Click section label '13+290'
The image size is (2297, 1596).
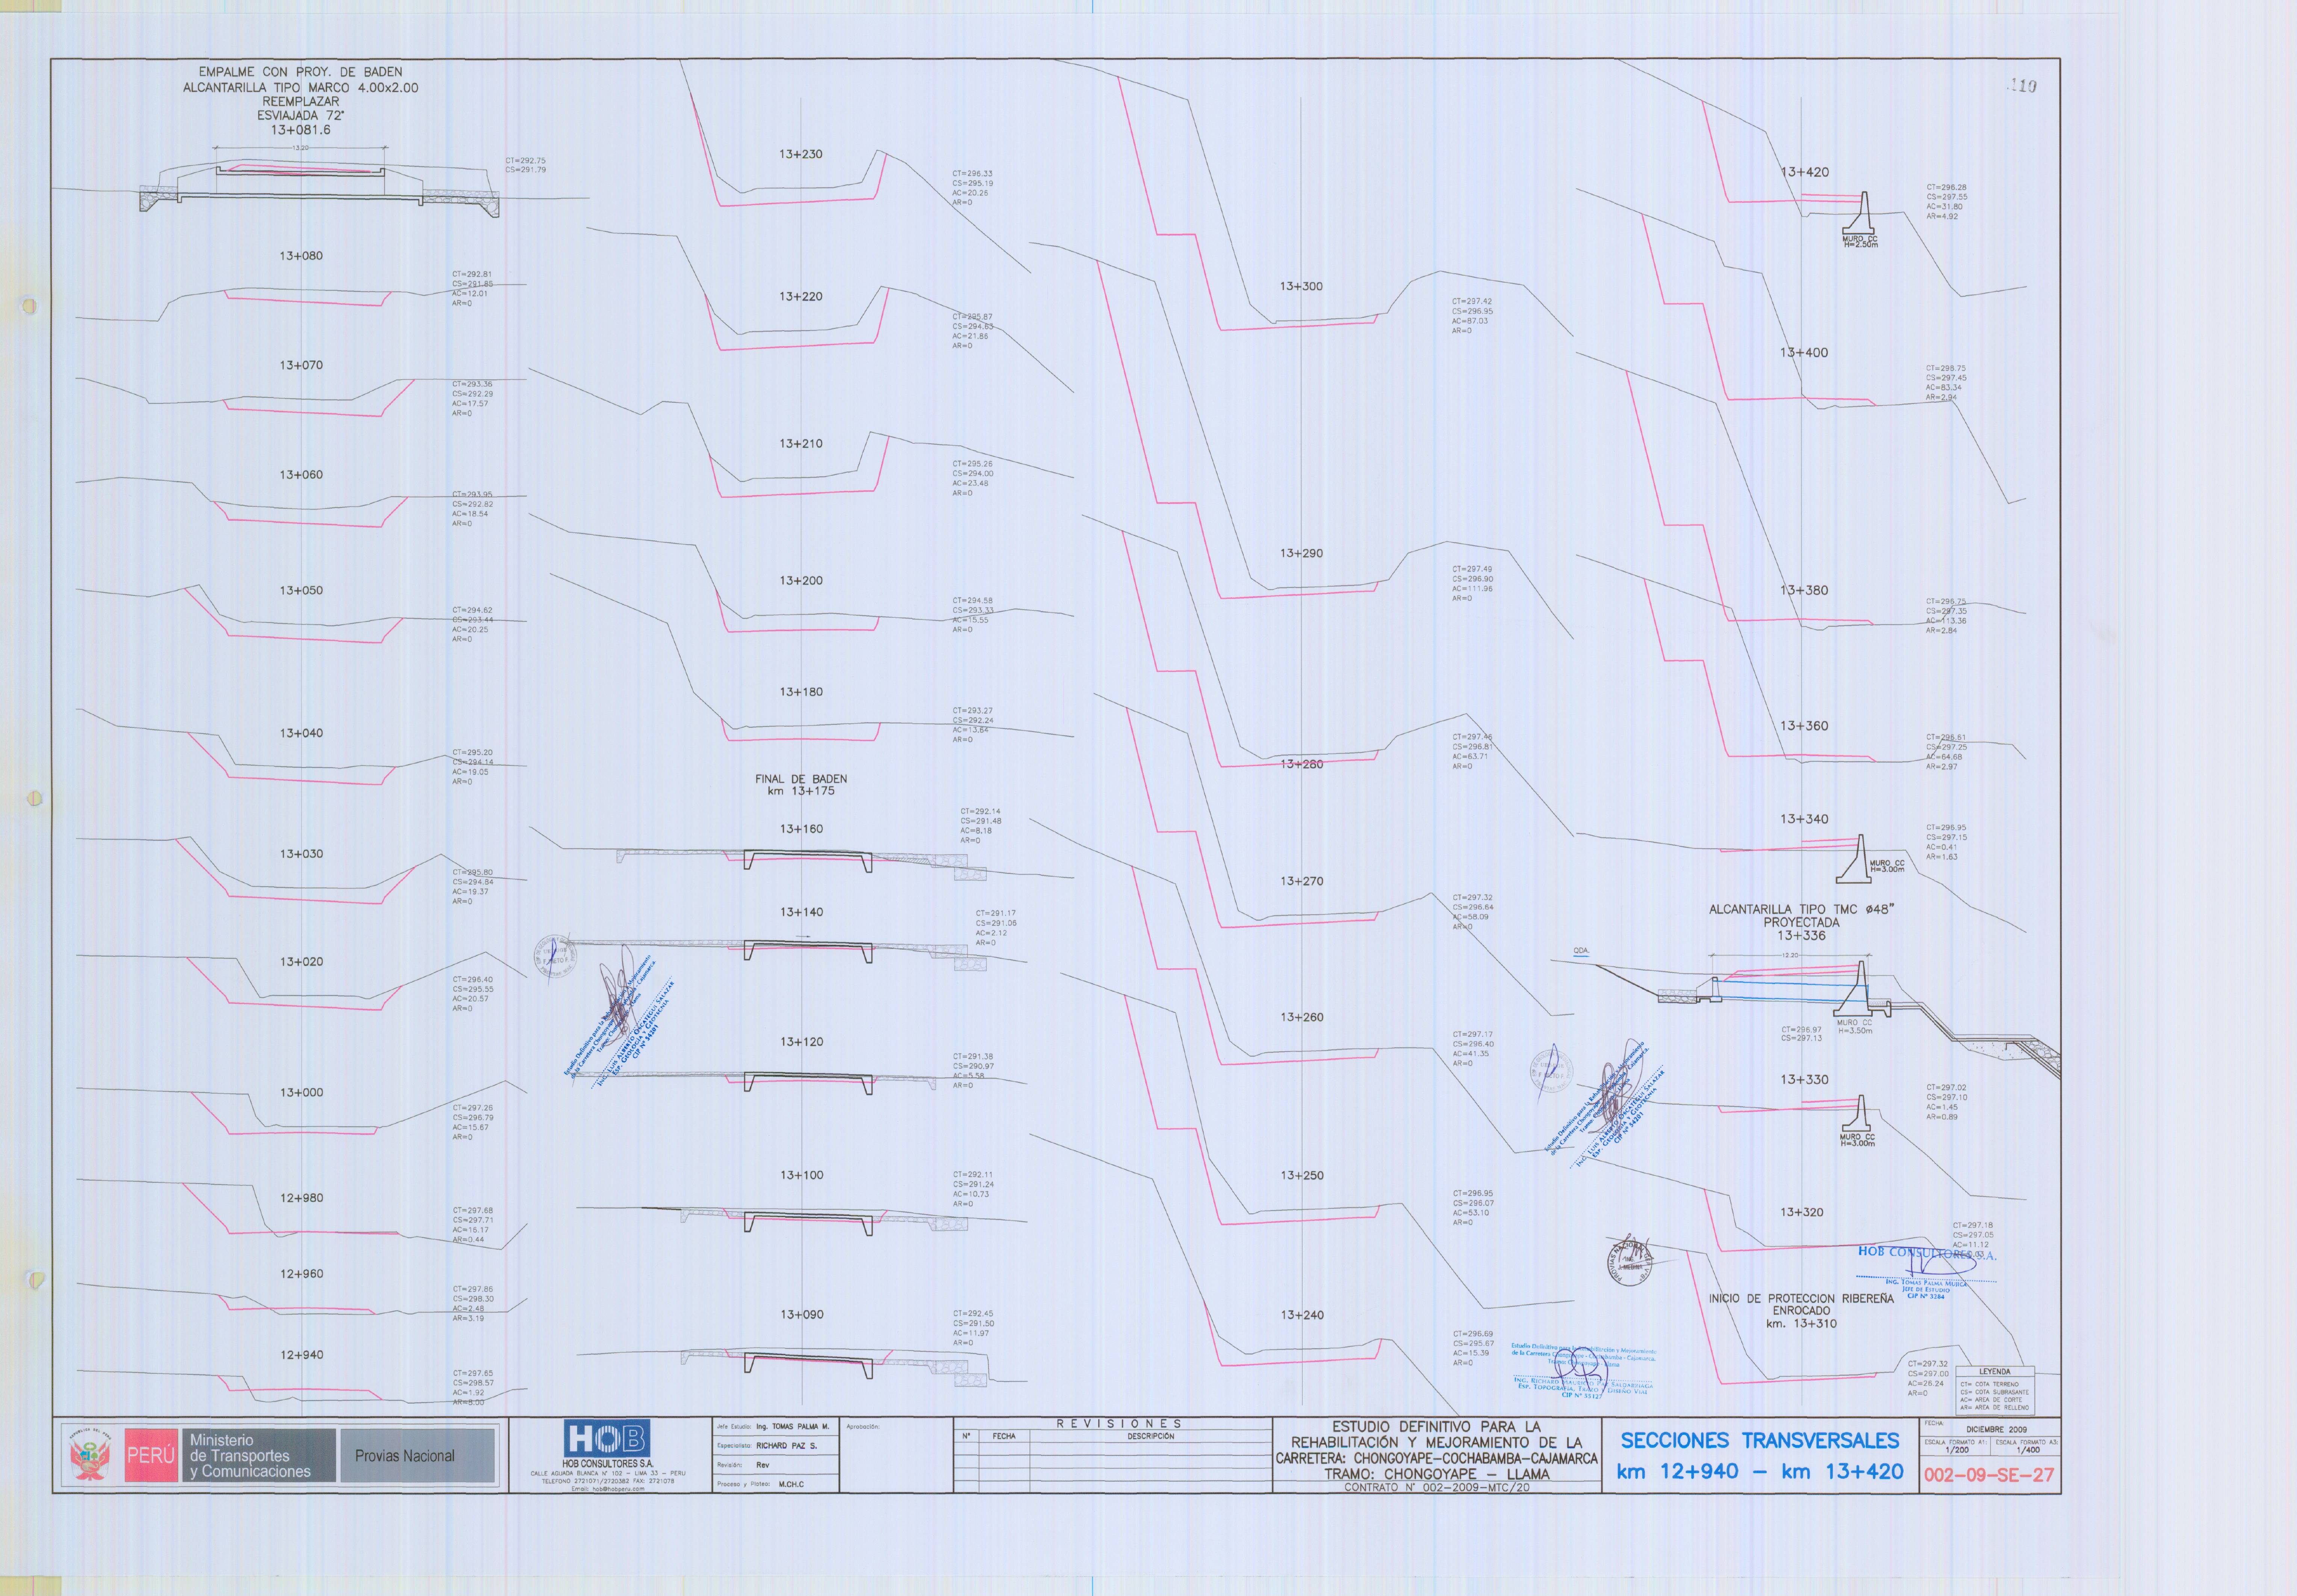point(1301,553)
